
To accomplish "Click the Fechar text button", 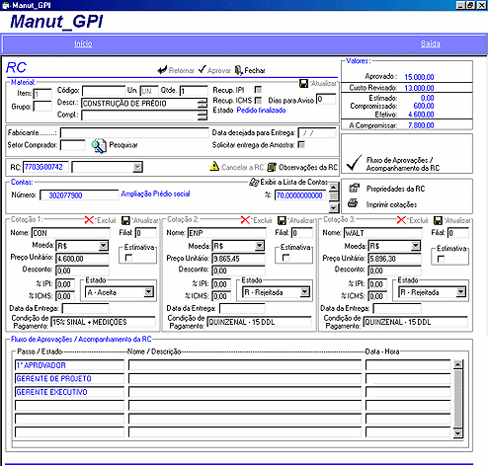I will 255,70.
